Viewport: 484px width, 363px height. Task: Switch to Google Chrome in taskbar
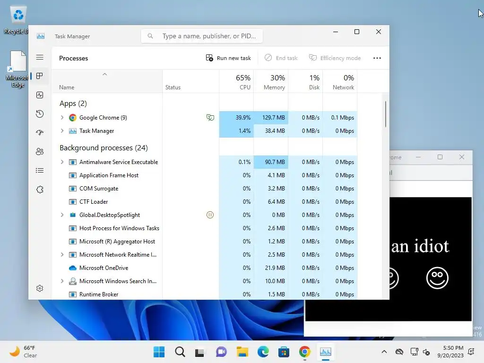(x=305, y=352)
